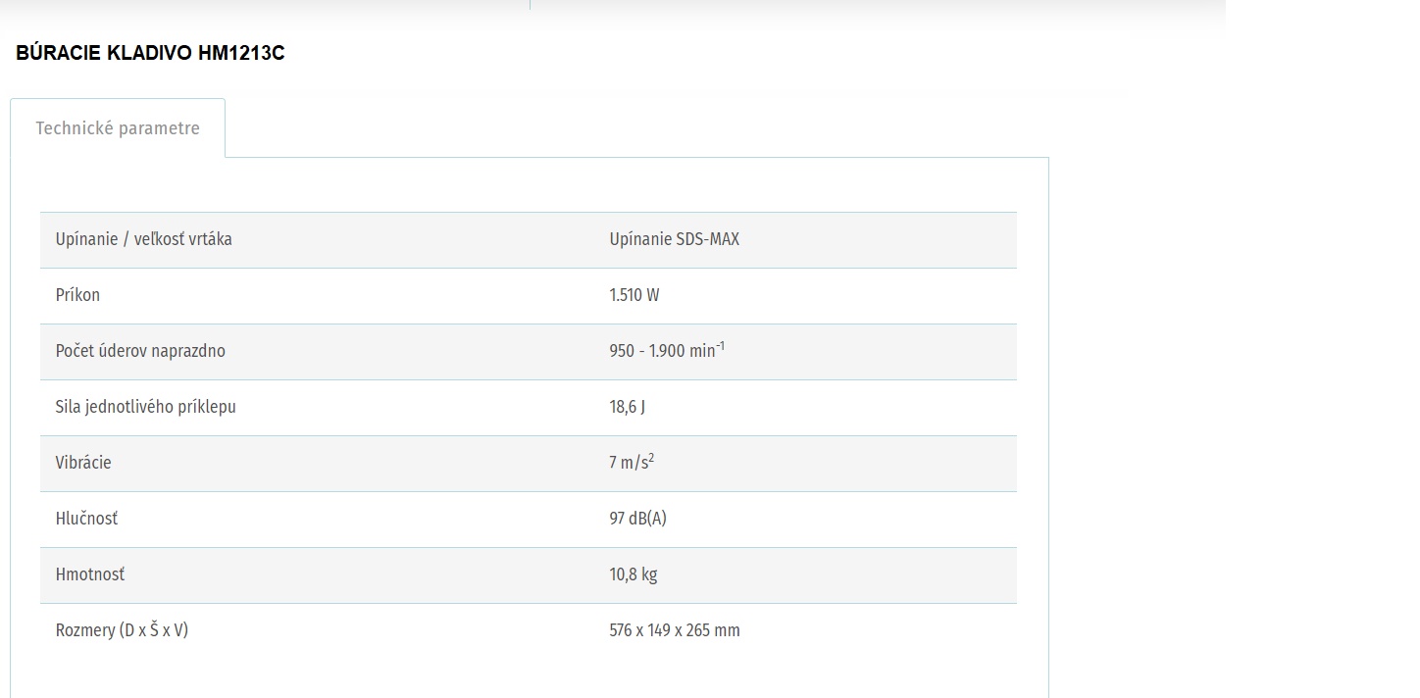This screenshot has height=698, width=1420.
Task: Click the HM1213C model code in title
Action: tap(241, 54)
